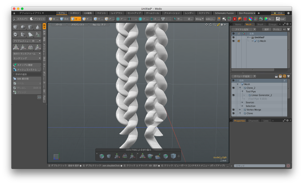Click the rainbow gradient icon in toolbar

coord(250,19)
